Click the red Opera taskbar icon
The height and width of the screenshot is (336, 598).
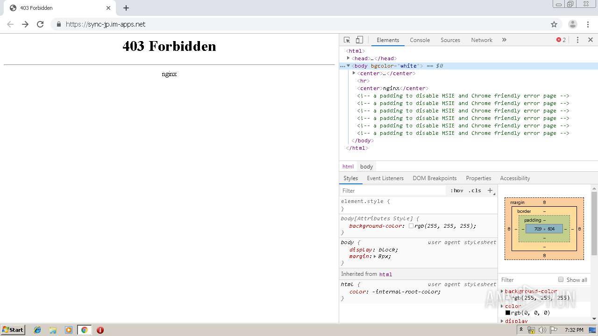coord(100,330)
